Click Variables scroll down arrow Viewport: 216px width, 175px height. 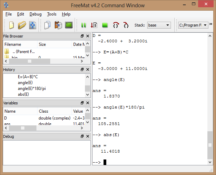pos(87,122)
